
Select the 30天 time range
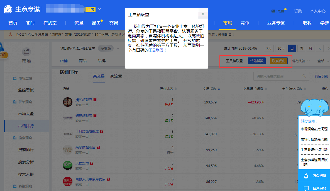coord(281,48)
